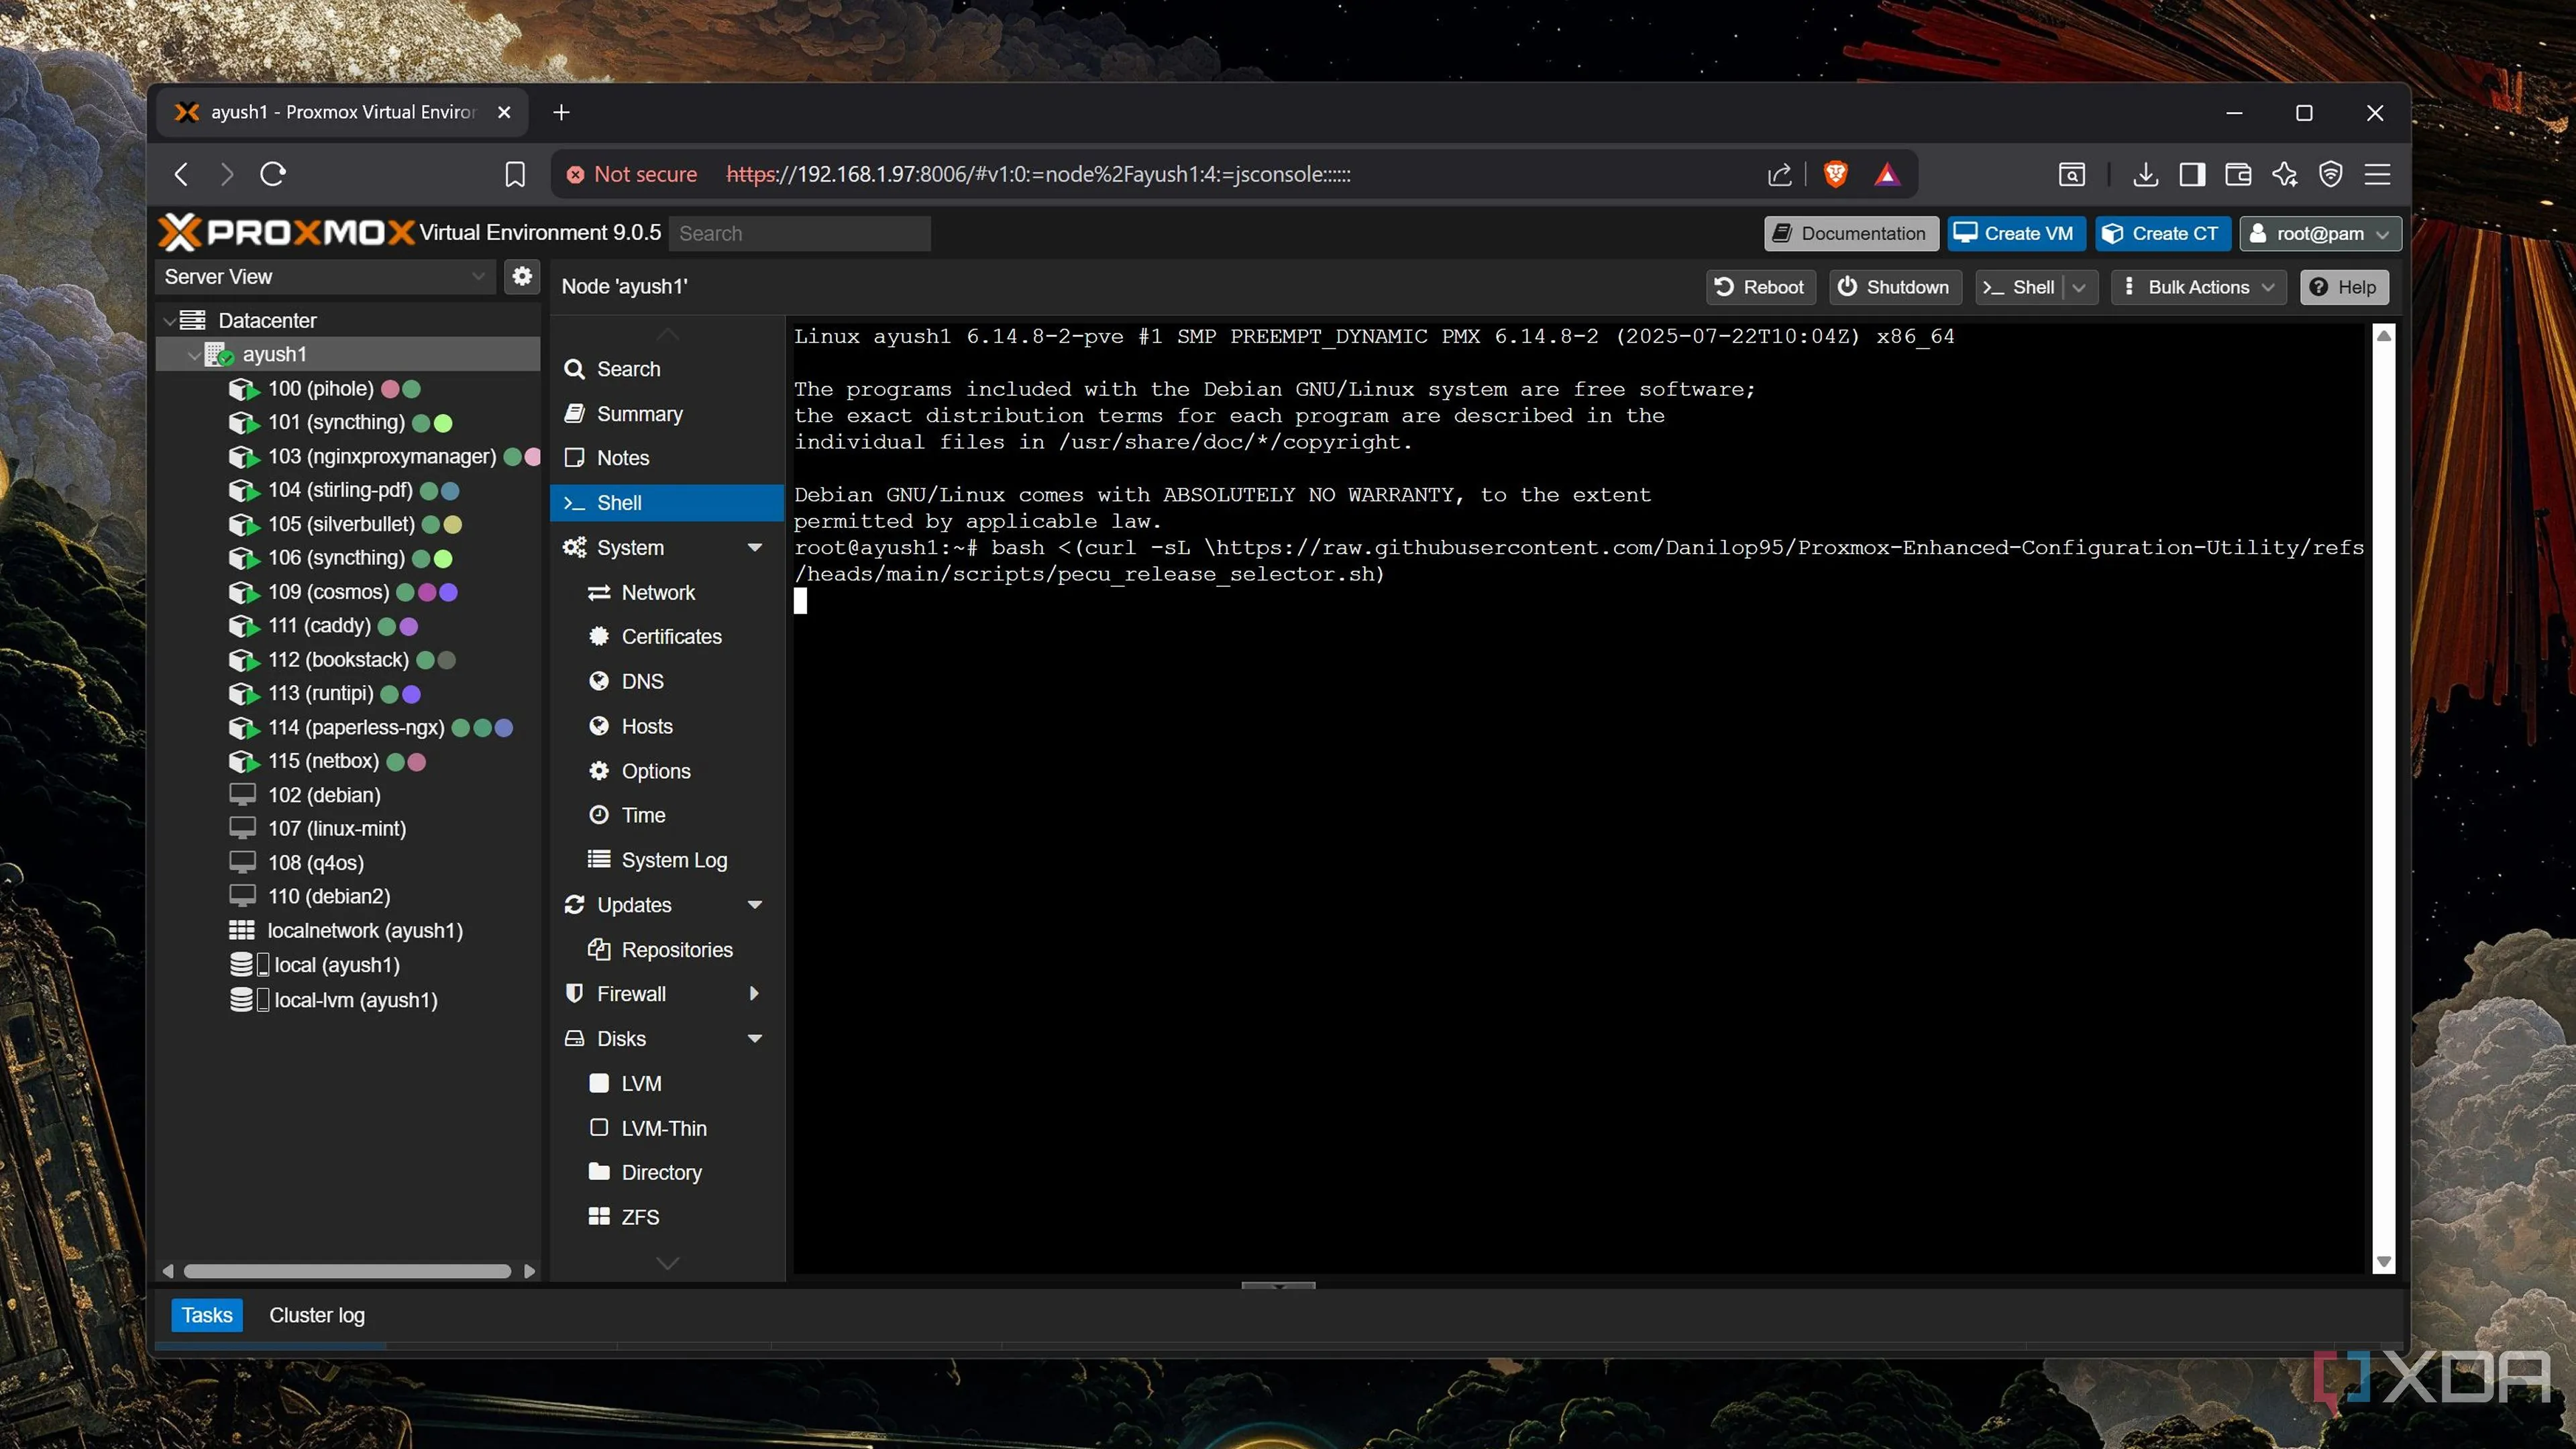Open the Bulk Actions dropdown
2576x1449 pixels.
pyautogui.click(x=2200, y=287)
